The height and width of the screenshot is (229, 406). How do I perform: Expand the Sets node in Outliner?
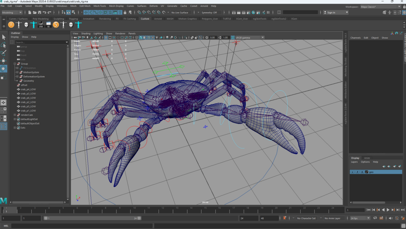tap(15, 128)
